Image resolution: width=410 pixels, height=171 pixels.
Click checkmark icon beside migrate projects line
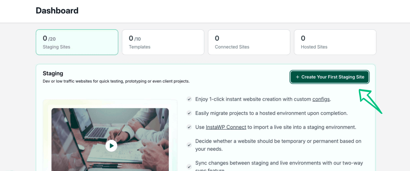(x=189, y=113)
